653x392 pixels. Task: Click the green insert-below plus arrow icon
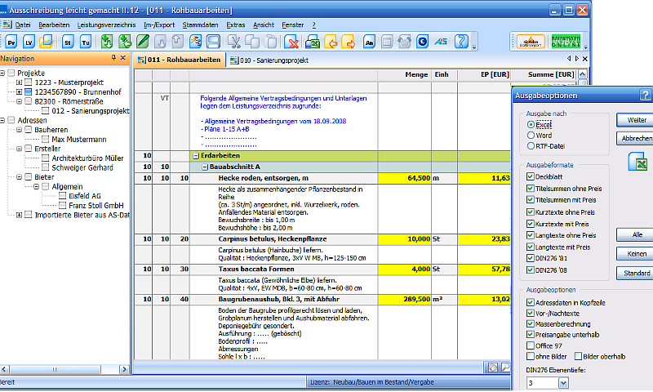107,42
